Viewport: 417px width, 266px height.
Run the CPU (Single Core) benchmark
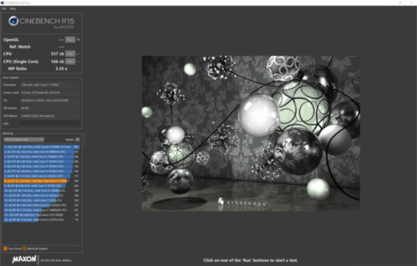tap(70, 61)
